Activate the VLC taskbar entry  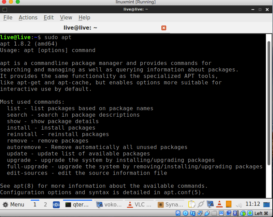tap(139, 204)
